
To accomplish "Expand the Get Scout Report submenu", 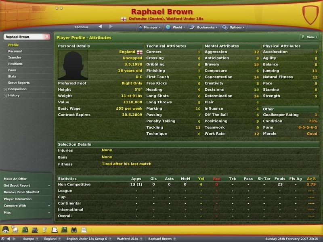I will point(49,186).
